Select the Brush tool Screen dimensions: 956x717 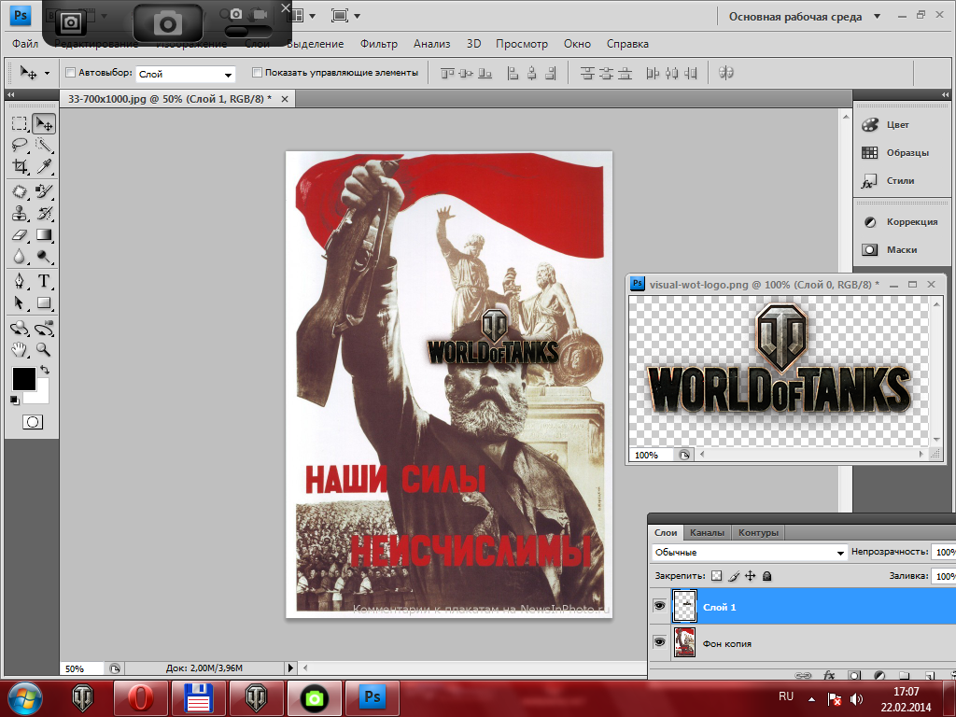pos(44,191)
